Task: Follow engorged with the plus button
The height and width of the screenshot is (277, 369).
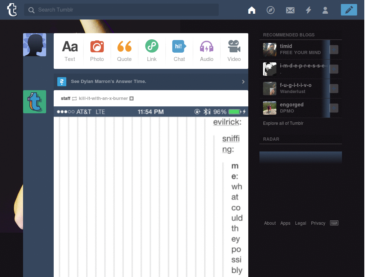Action: tap(334, 108)
